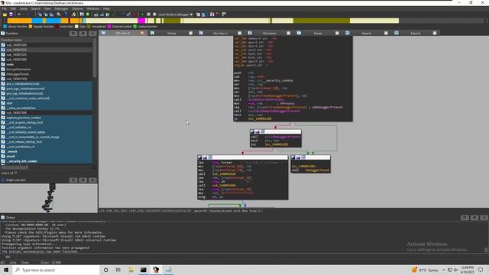
Task: Close the IDA View-A tab
Action: [x=142, y=33]
